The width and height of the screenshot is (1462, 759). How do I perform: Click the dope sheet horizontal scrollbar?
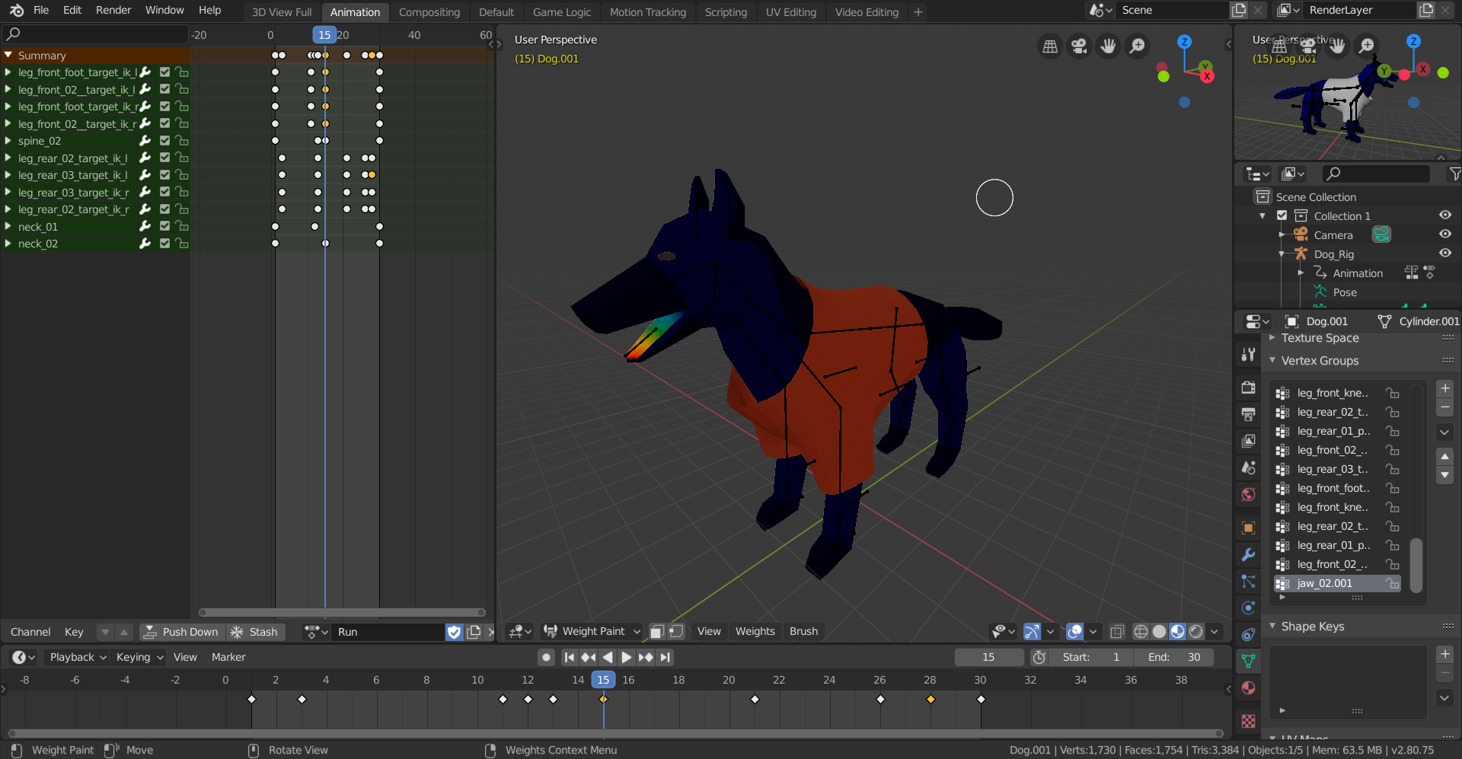click(342, 612)
